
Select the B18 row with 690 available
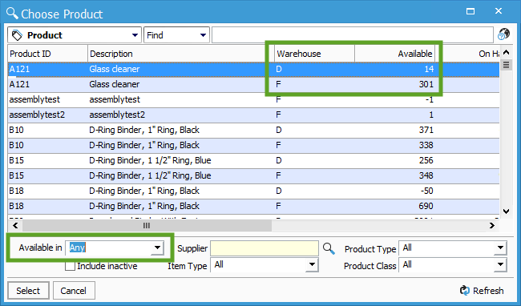point(253,207)
